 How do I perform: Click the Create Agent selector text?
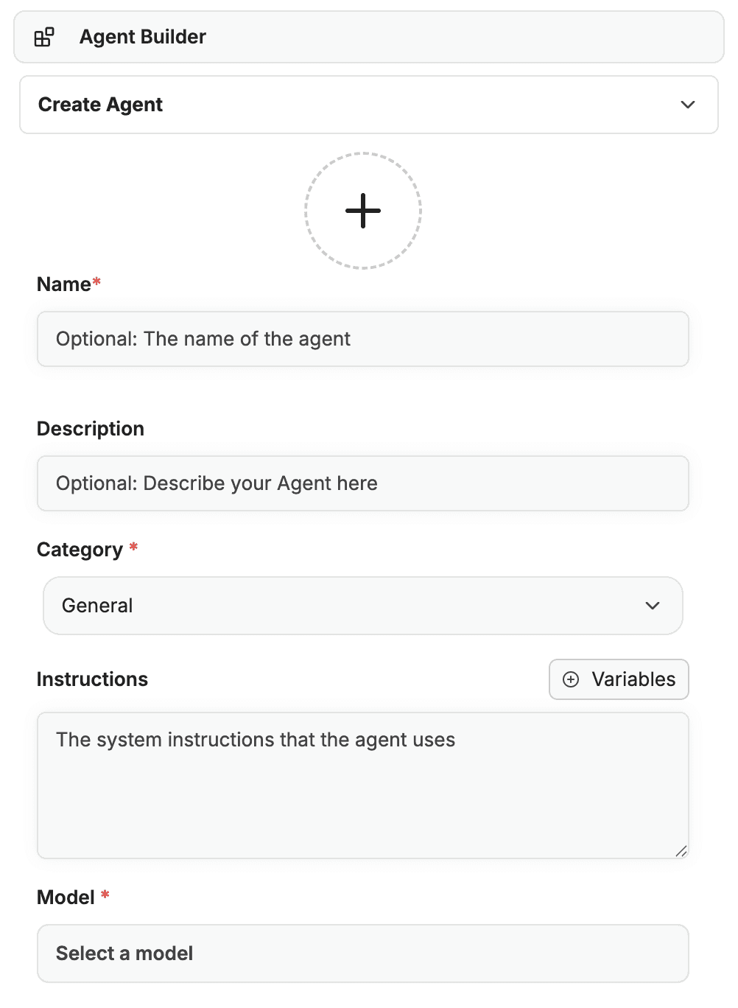pos(100,105)
